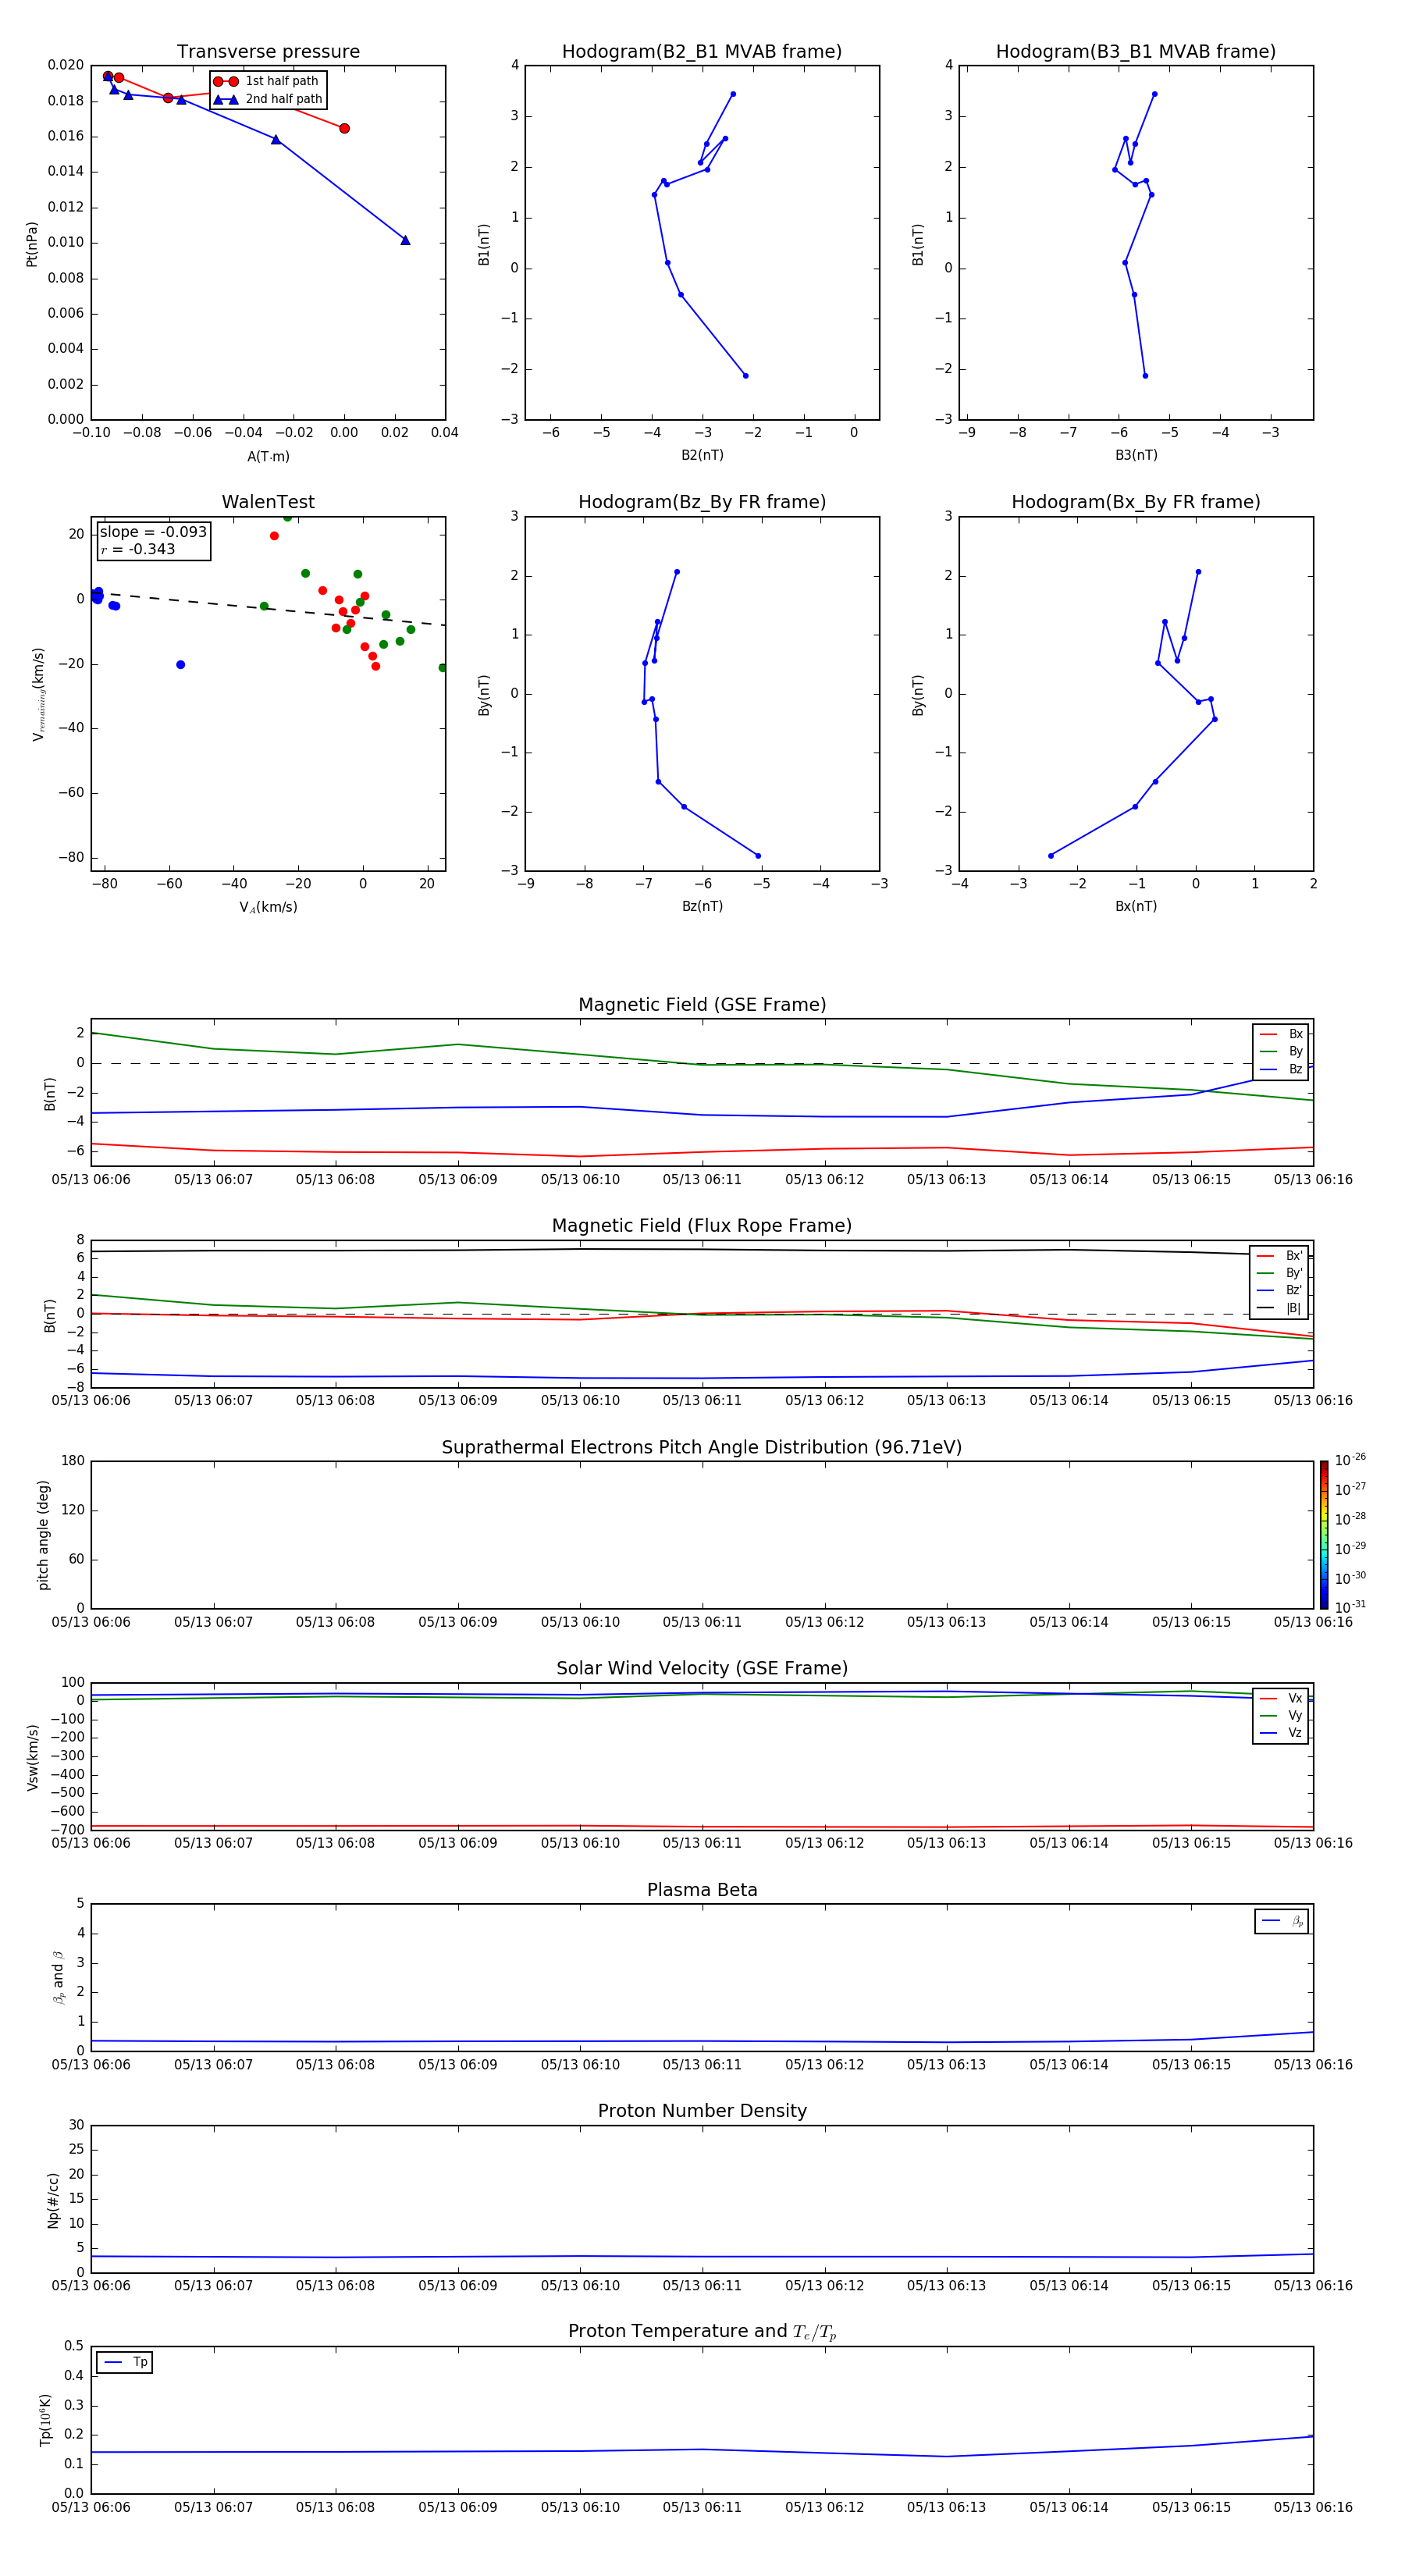1405x2576 pixels.
Task: Click the "V_remaining(km/s)" y-axis label
Action: click(x=38, y=694)
